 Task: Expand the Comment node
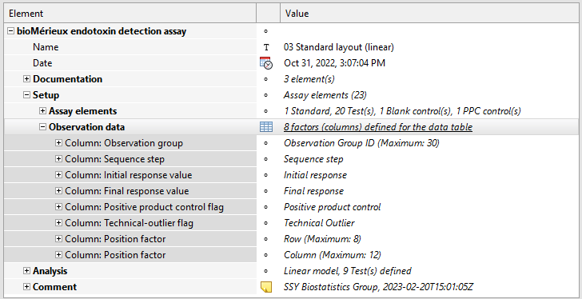click(26, 287)
